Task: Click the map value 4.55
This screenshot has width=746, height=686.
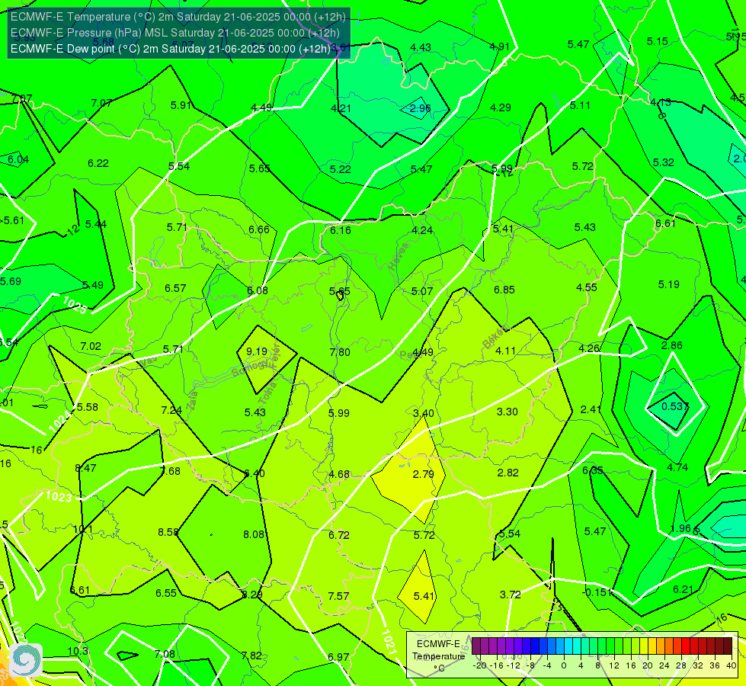Action: (x=586, y=287)
